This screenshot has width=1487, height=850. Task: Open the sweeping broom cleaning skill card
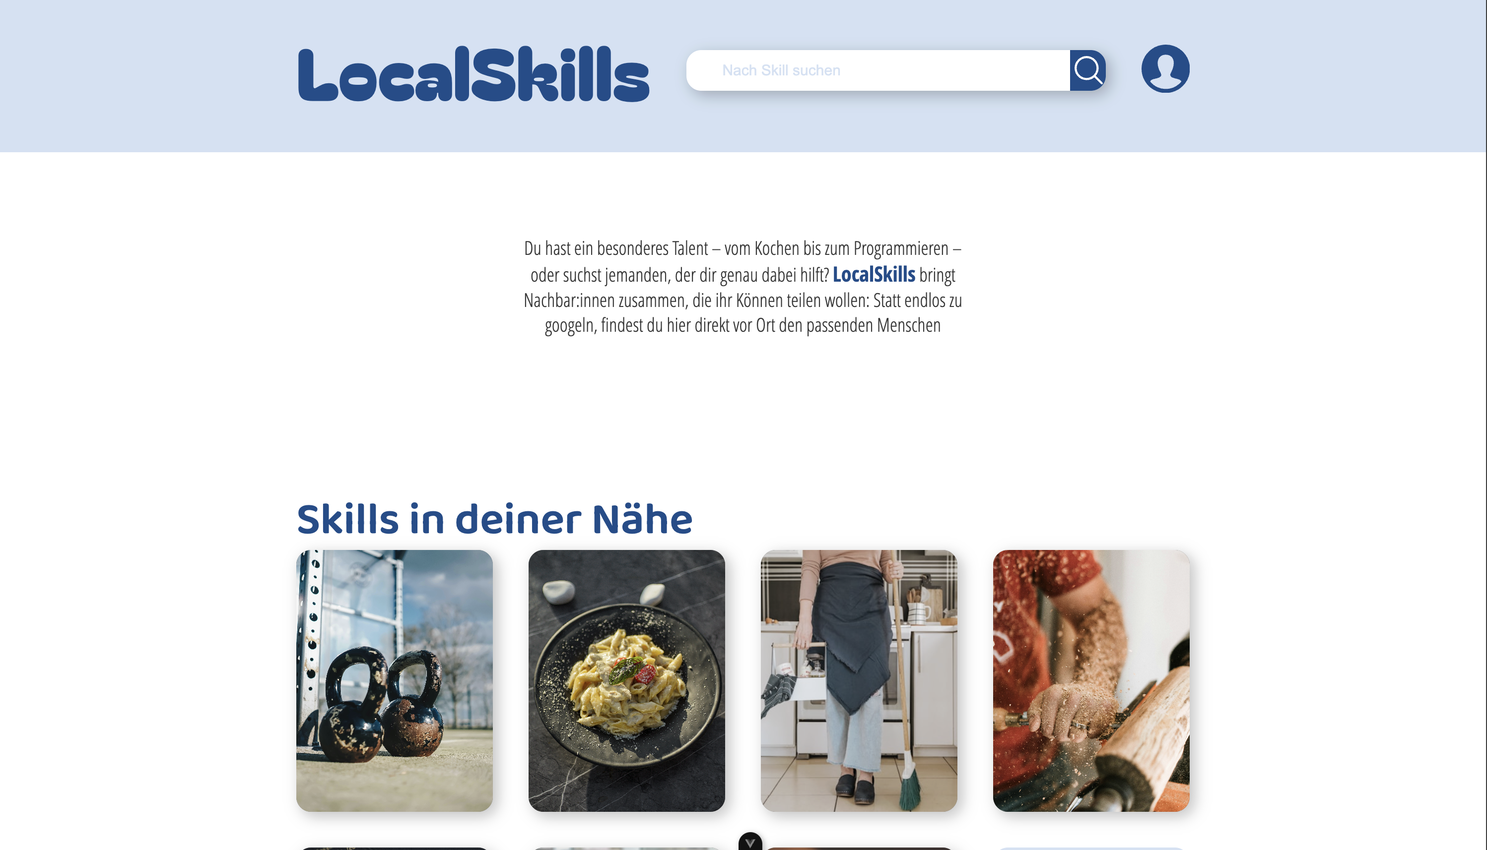pos(859,681)
